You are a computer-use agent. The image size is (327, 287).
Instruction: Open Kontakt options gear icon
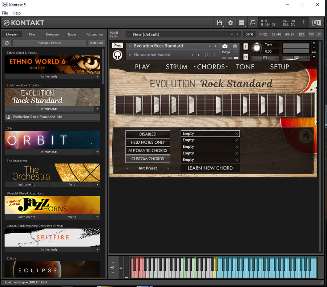point(230,23)
